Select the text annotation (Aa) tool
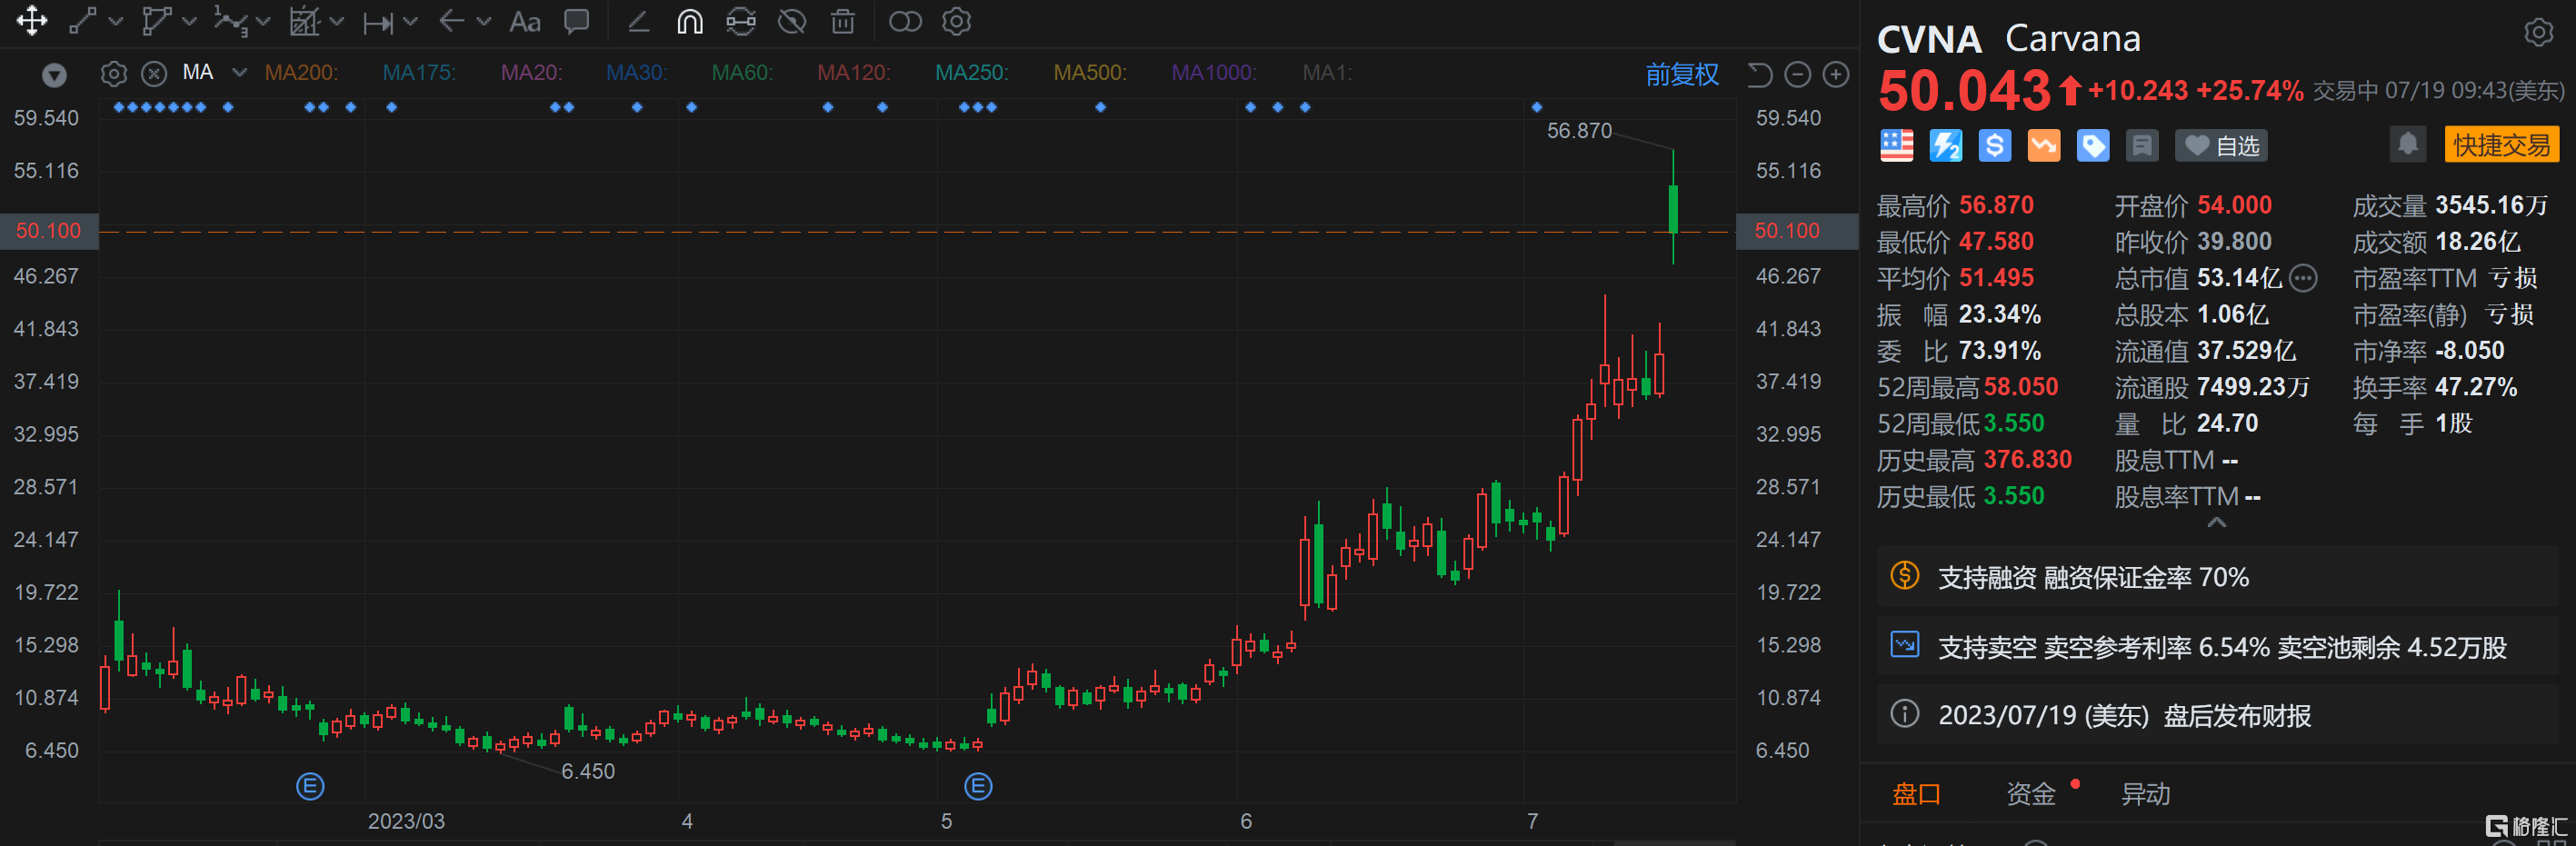Image resolution: width=2576 pixels, height=846 pixels. (525, 21)
